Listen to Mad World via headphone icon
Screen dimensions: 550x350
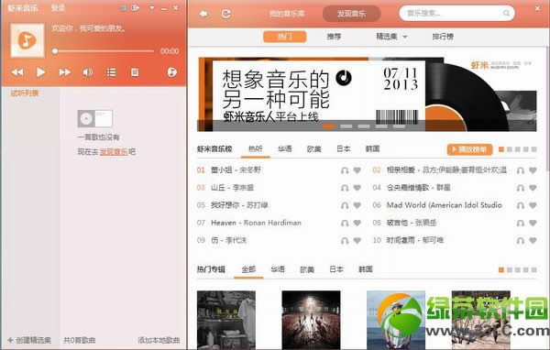521,205
